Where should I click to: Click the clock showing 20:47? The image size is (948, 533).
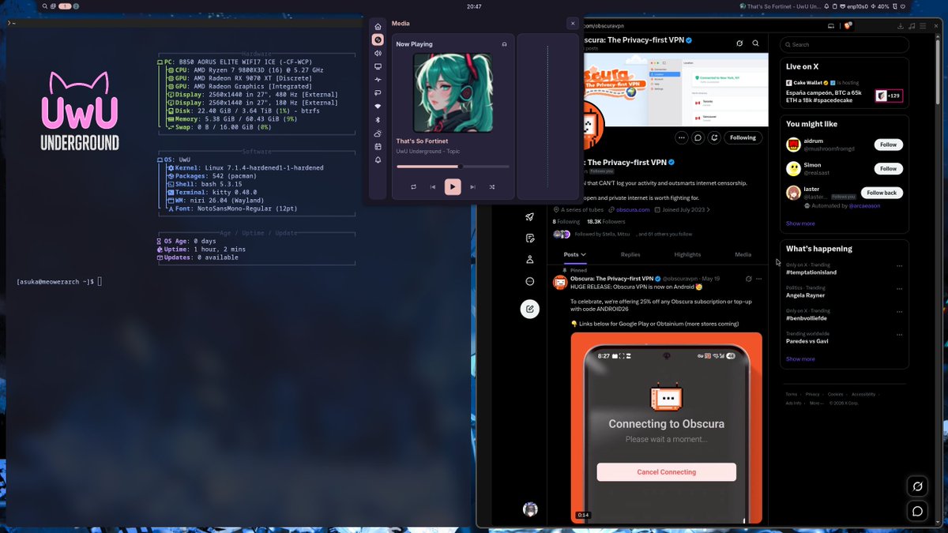point(474,6)
